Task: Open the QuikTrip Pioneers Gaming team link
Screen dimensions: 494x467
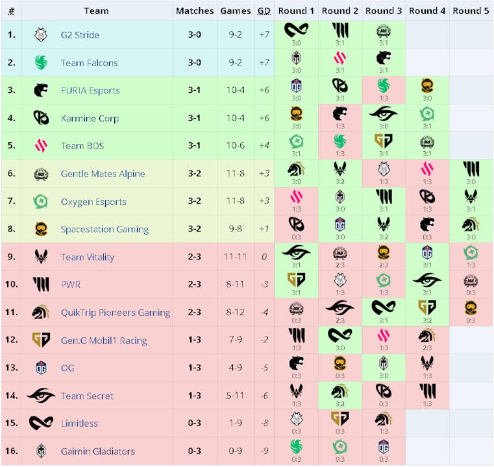Action: pos(116,313)
